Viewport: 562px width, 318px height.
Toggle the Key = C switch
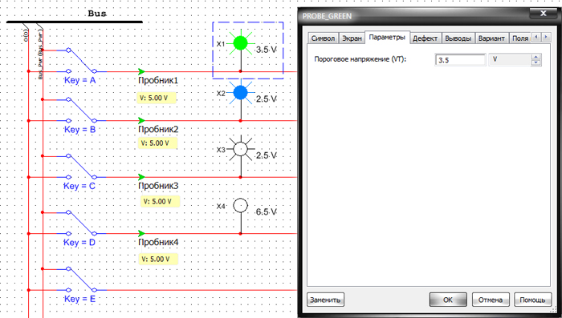81,167
